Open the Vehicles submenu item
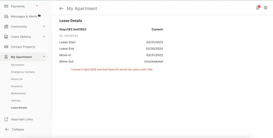 16,101
